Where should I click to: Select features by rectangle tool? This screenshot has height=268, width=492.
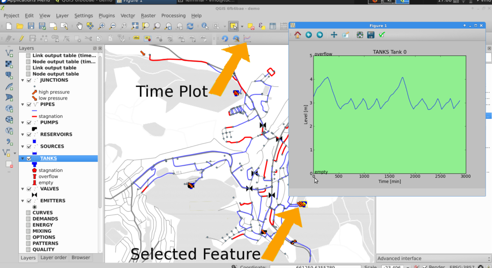pyautogui.click(x=233, y=26)
